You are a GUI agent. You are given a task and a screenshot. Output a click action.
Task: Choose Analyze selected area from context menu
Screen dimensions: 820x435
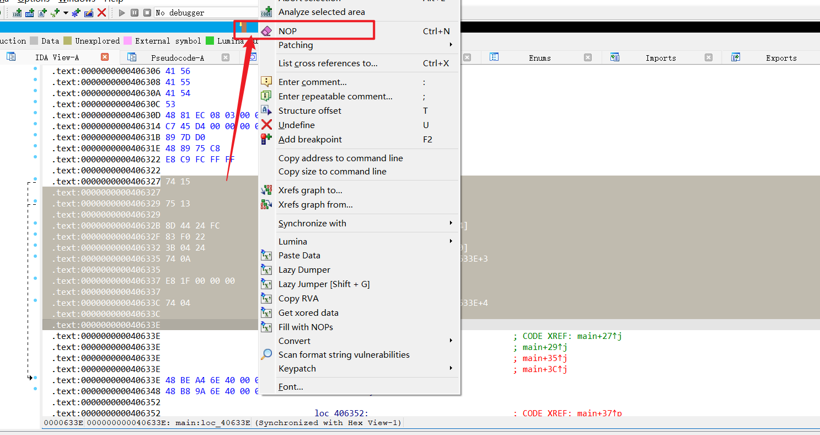359,12
